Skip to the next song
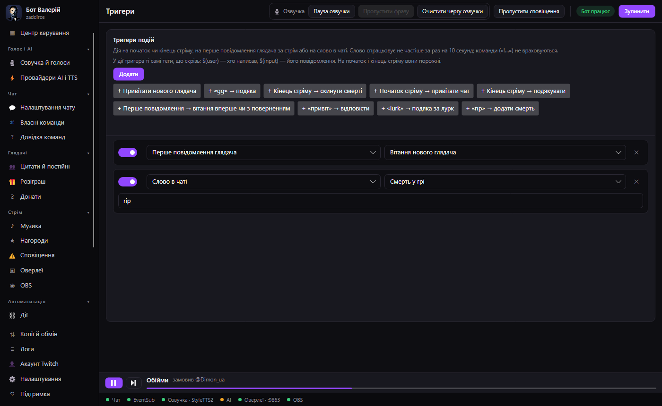The height and width of the screenshot is (406, 662). click(133, 383)
